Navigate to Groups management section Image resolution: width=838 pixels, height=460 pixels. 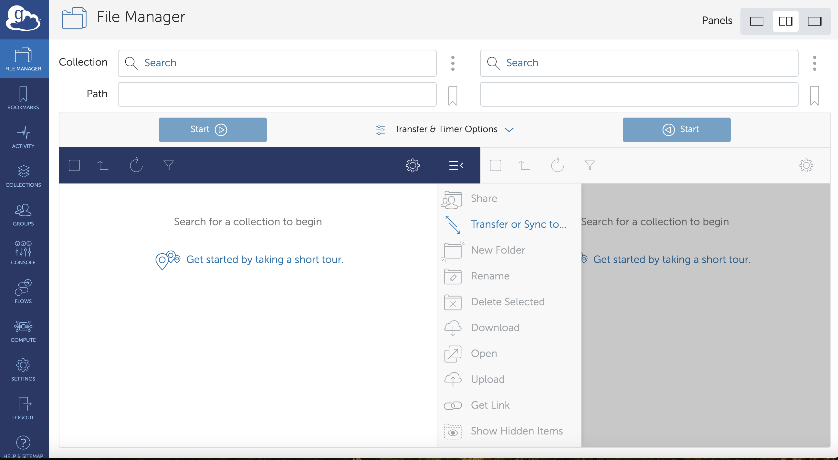pos(24,215)
